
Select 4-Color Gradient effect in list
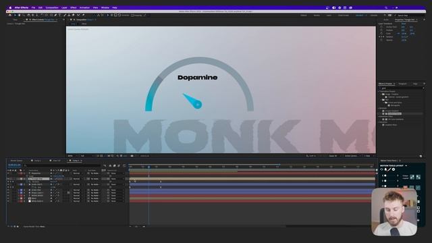tap(393, 111)
